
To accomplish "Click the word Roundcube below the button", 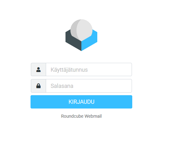I will (x=72, y=116).
